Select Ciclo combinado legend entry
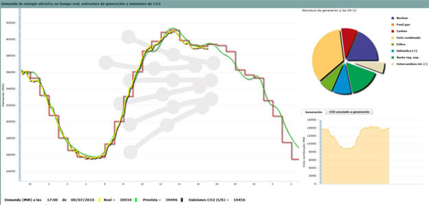This screenshot has height=205, width=429. [408, 38]
